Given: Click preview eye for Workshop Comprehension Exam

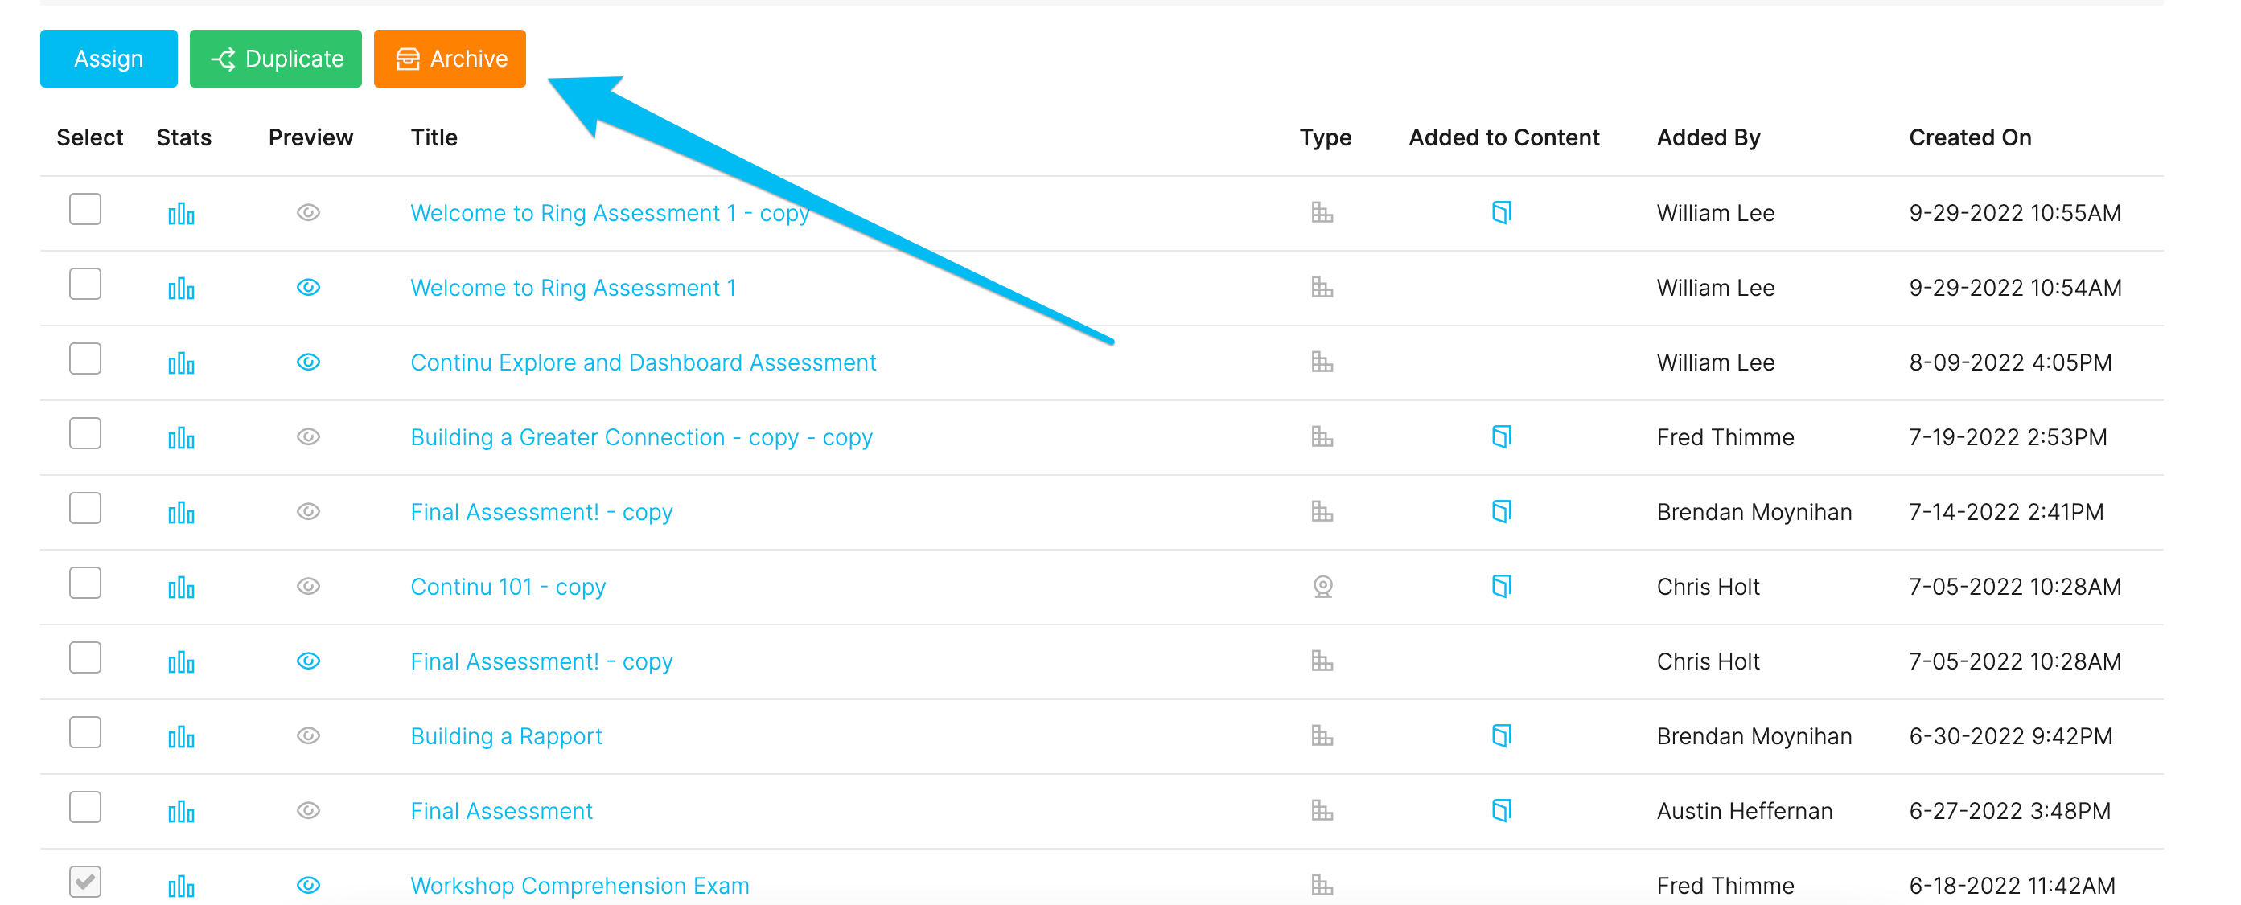Looking at the screenshot, I should coord(309,885).
